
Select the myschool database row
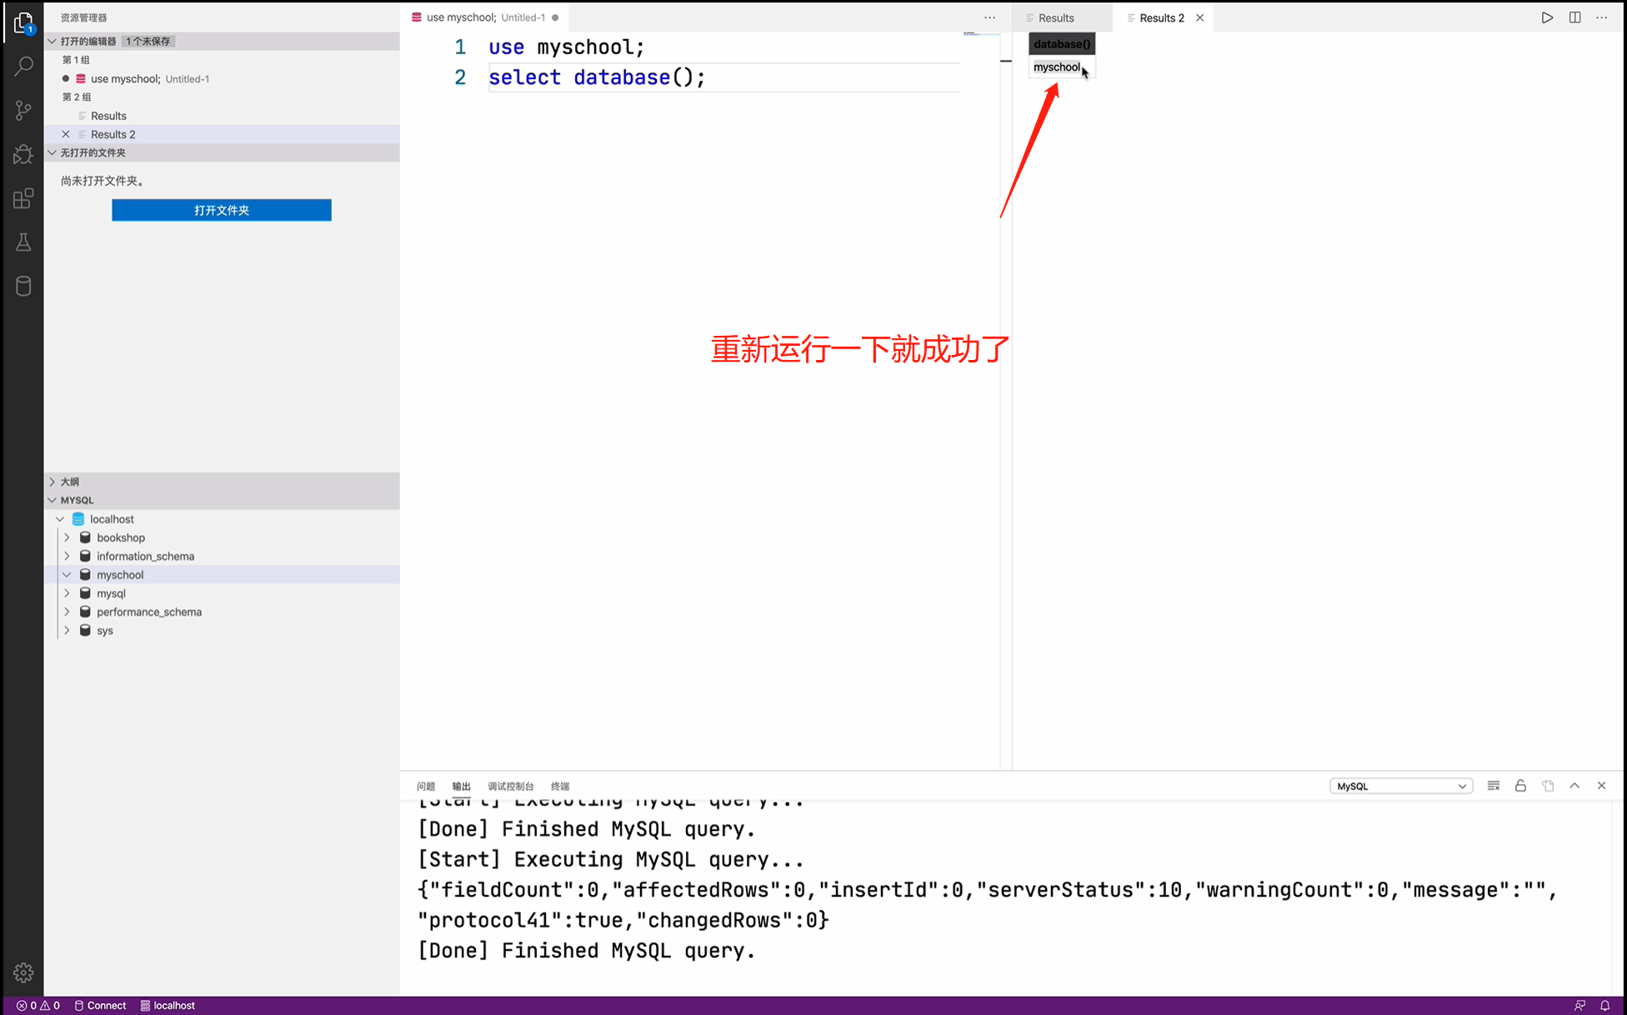[222, 575]
